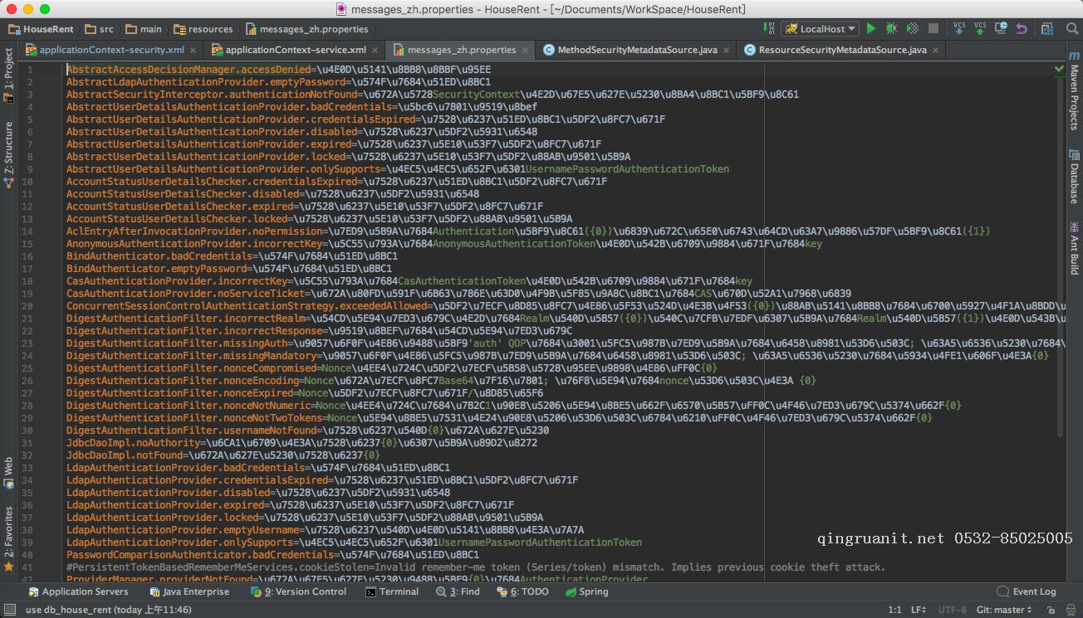Open LocalHost run configuration dropdown
This screenshot has height=618, width=1083.
820,29
